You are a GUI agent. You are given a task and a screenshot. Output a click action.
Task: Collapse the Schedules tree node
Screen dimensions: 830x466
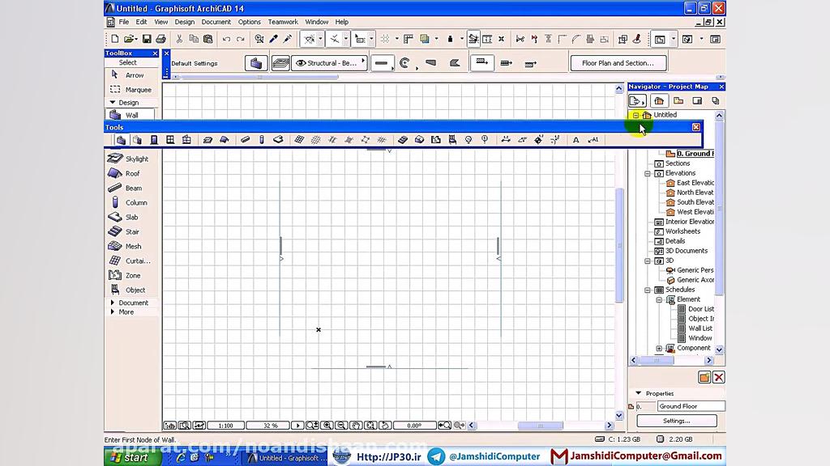pyautogui.click(x=648, y=290)
